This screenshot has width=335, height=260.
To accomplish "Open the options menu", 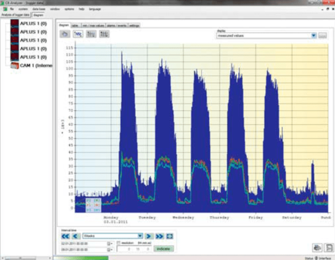I will (69, 9).
